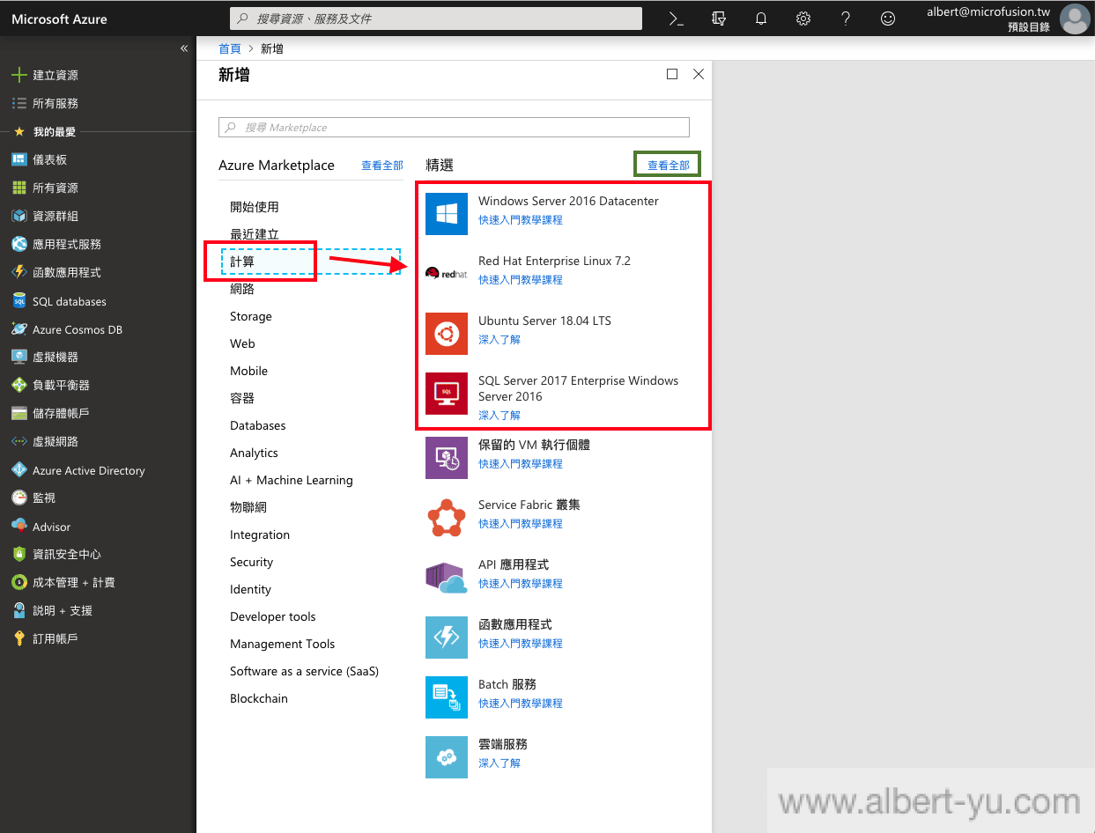This screenshot has width=1095, height=833.
Task: Open 資源群組 cube icon
Action: coord(18,216)
